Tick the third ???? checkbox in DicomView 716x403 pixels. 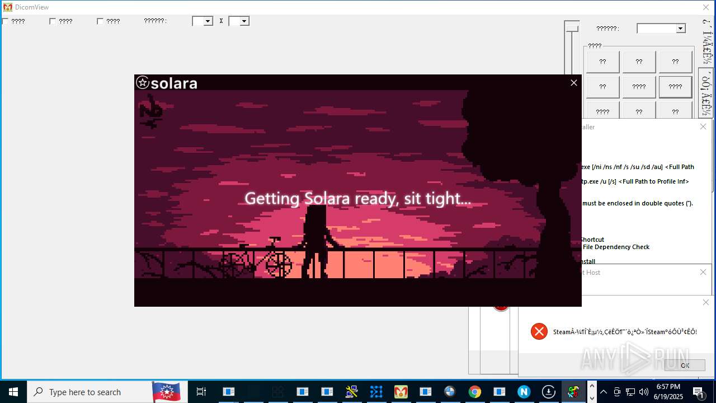[100, 21]
